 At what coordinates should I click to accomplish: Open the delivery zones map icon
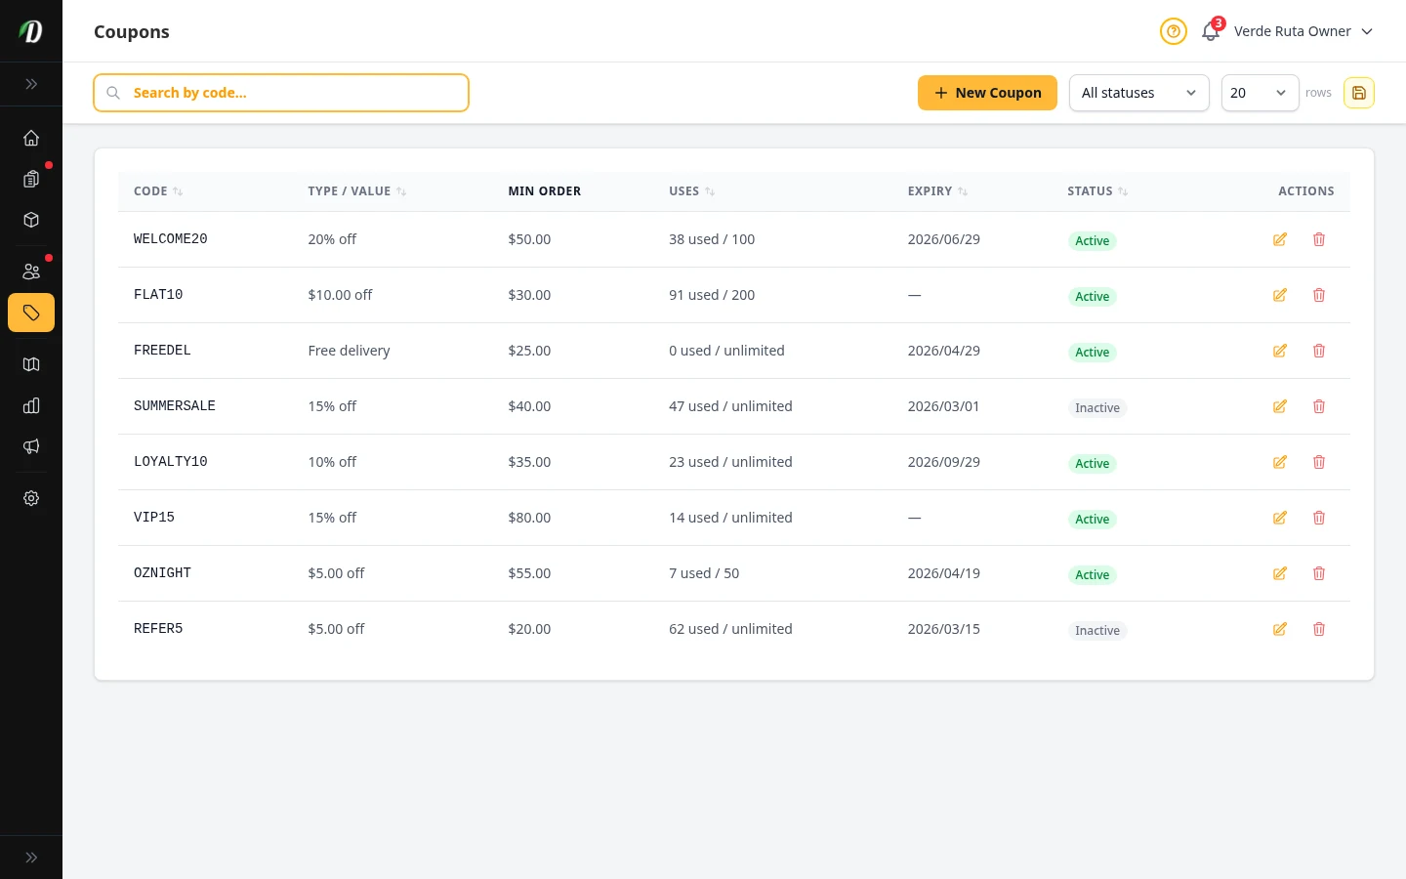[x=31, y=364]
